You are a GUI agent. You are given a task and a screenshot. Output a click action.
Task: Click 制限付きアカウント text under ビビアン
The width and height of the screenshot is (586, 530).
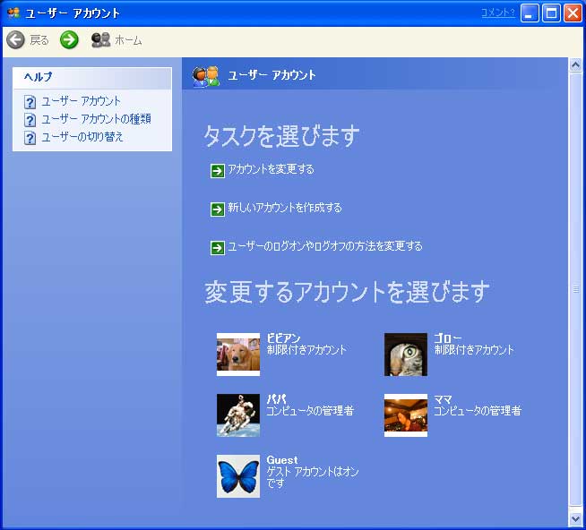point(306,350)
